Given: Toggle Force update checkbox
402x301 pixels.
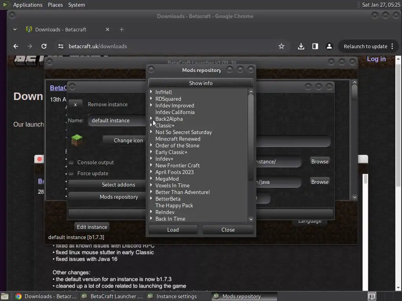Looking at the screenshot, I should (71, 174).
